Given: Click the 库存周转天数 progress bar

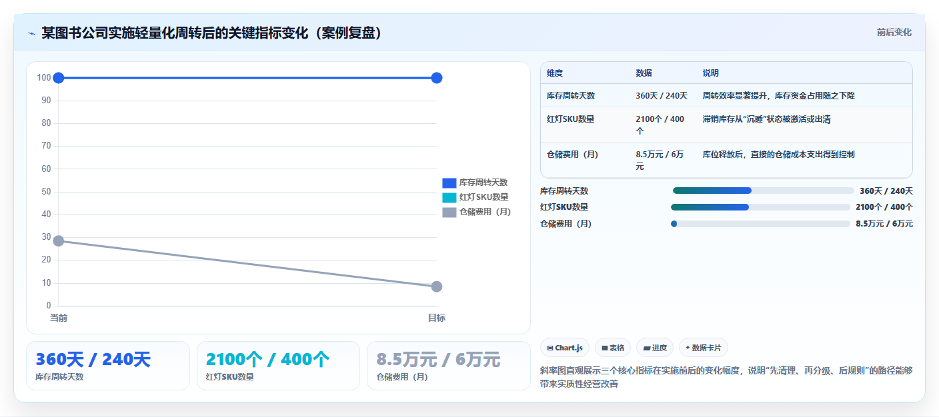Looking at the screenshot, I should [x=763, y=191].
